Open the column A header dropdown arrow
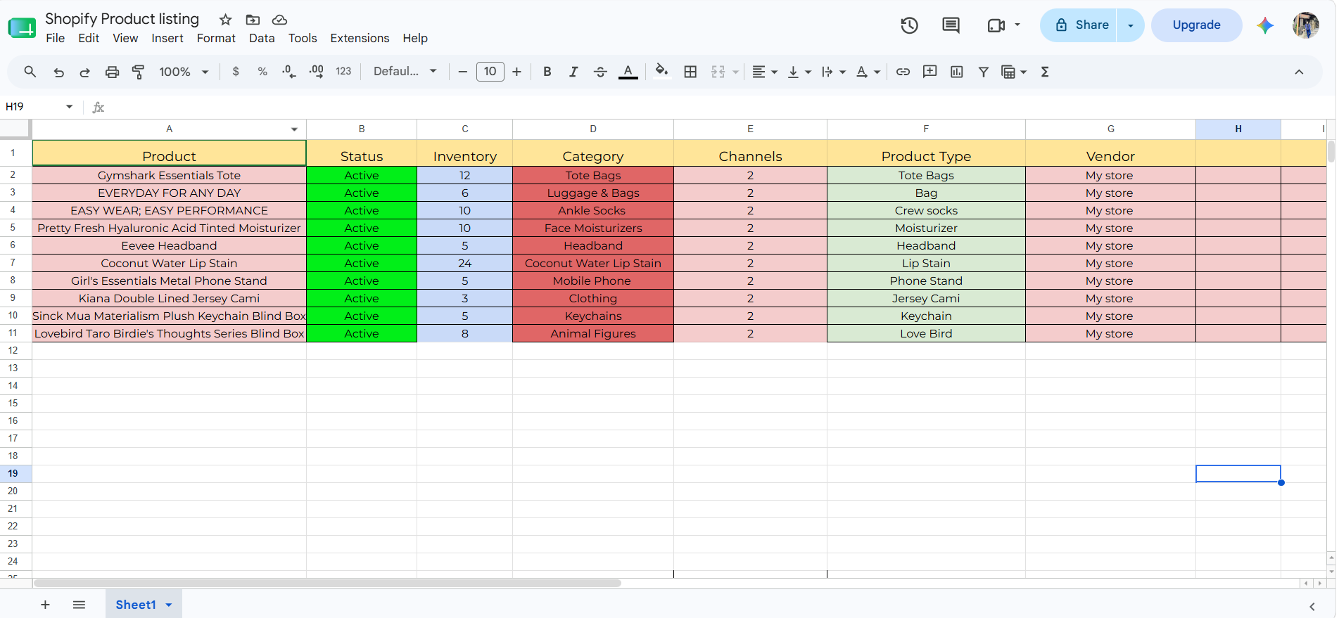The image size is (1339, 618). click(x=294, y=129)
